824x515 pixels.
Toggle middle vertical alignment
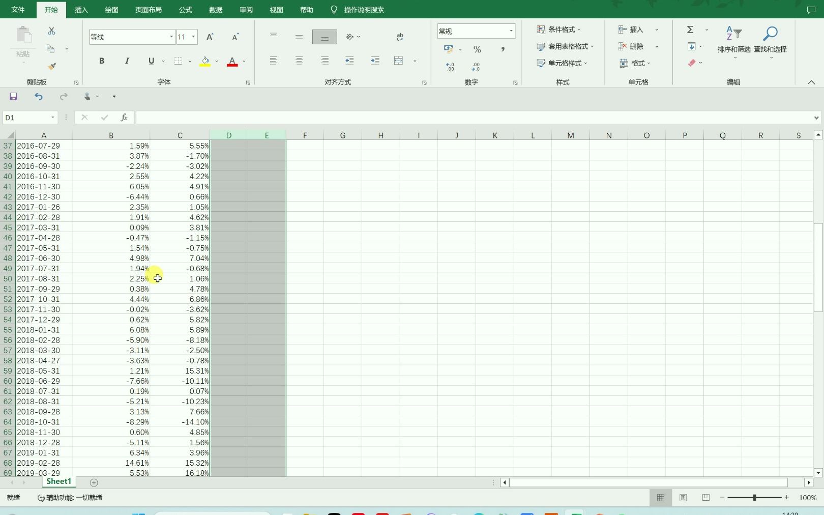point(299,37)
